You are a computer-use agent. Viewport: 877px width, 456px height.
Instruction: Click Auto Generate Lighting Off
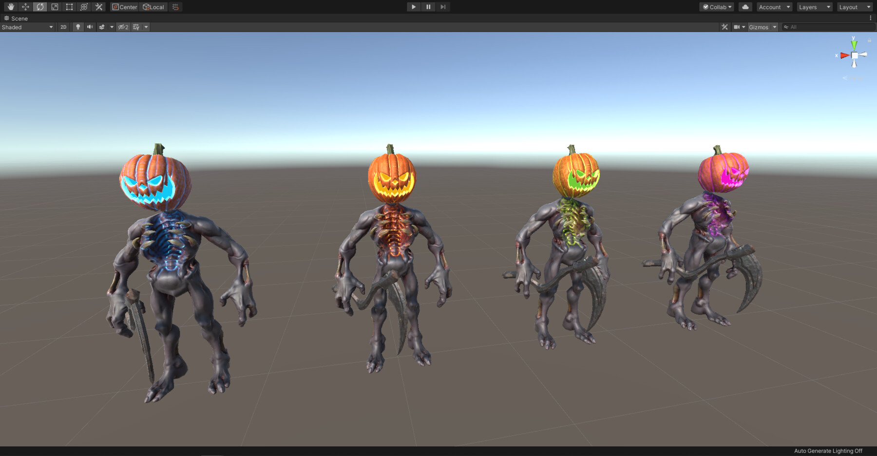point(828,451)
